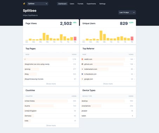
Task: Click the m.facebook.com favicon icon
Action: pyautogui.click(x=82, y=74)
